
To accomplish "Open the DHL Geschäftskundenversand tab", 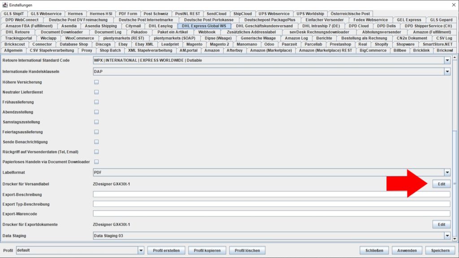I will pyautogui.click(x=264, y=26).
